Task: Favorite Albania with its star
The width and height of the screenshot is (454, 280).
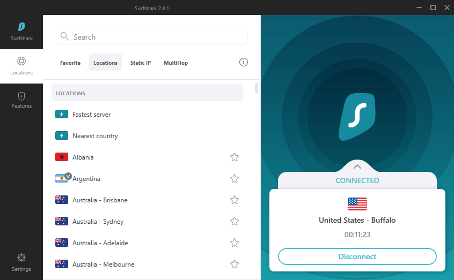Action: point(235,157)
